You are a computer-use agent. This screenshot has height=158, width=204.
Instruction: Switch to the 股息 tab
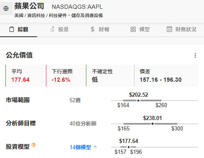coord(59,30)
